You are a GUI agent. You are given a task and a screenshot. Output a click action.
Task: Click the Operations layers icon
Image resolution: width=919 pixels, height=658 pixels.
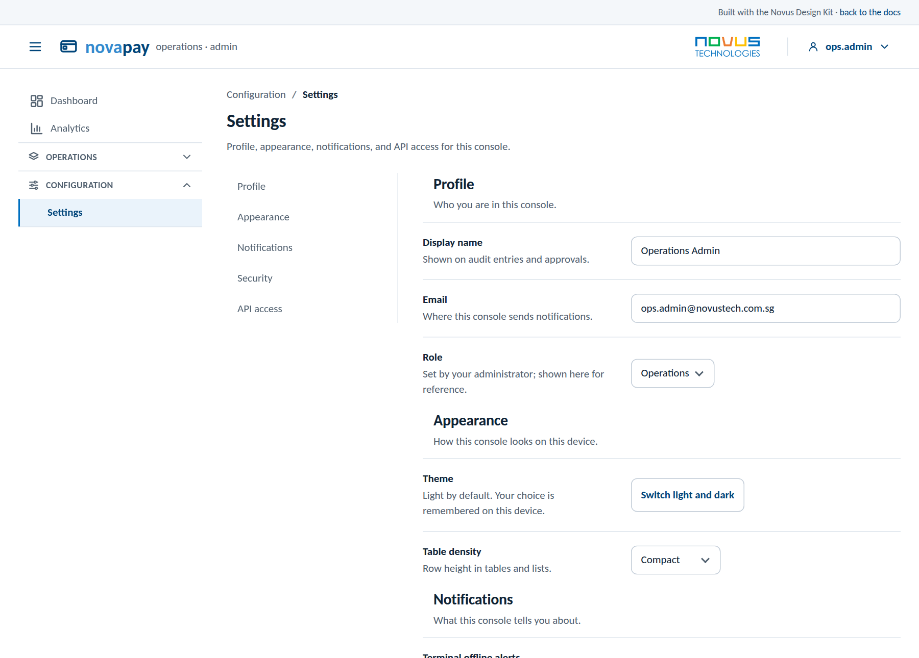34,157
